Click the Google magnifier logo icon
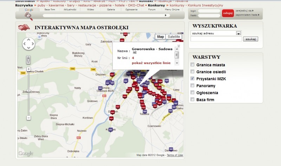The width and height of the screenshot is (281, 166). pos(29,16)
